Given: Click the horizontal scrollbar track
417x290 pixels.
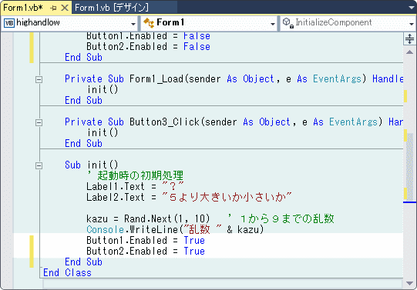Looking at the screenshot, I should point(222,284).
